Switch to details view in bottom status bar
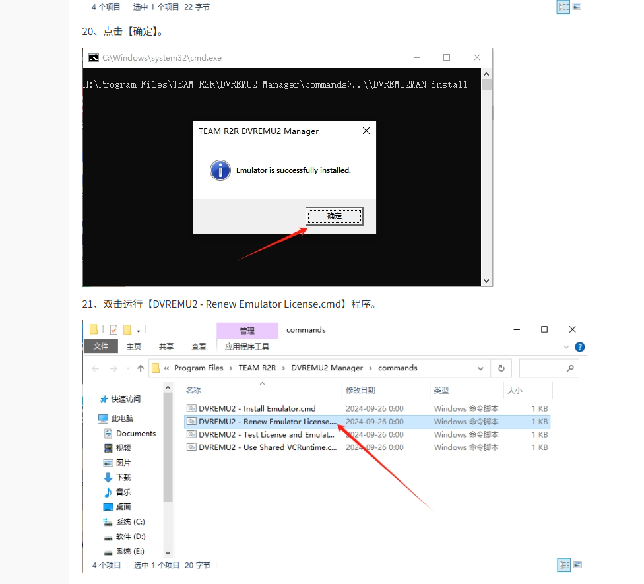 [x=563, y=565]
